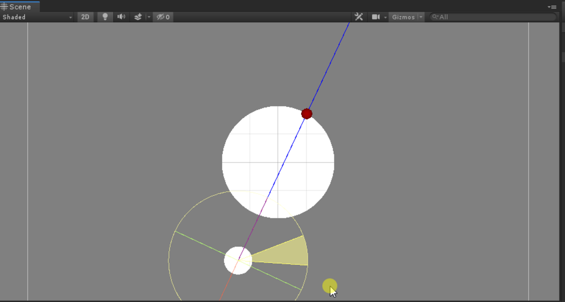This screenshot has width=565, height=302.
Task: Click the camera dropdown arrow next to camera icon
Action: point(385,17)
